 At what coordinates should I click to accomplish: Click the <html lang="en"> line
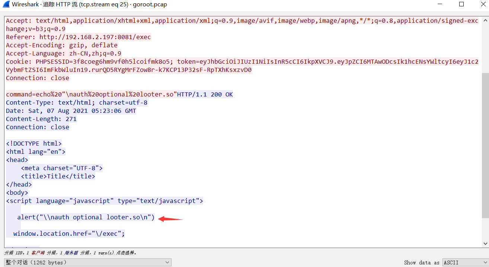36,152
